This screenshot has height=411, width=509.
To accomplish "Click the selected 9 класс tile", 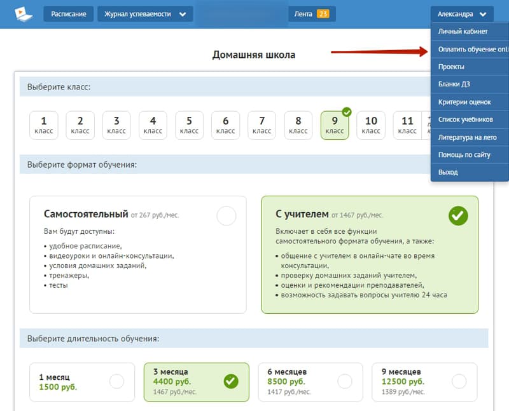I will (335, 125).
